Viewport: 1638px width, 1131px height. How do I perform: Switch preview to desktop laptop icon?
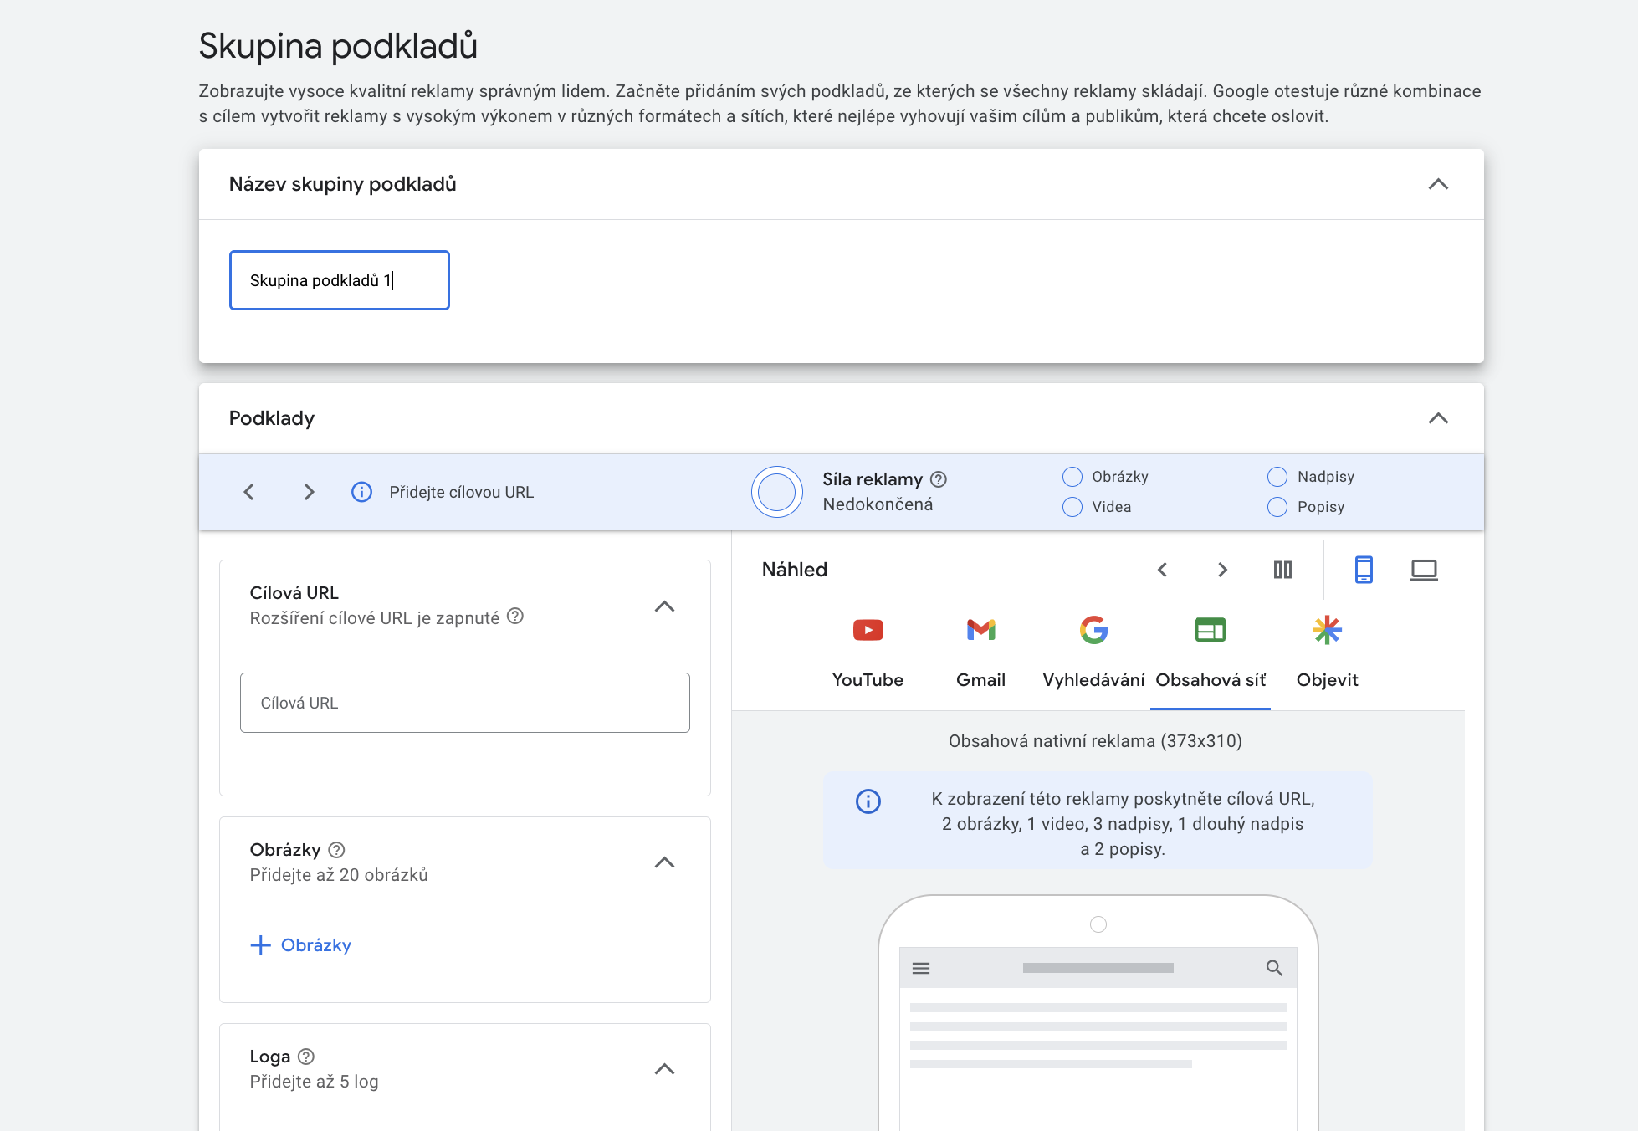coord(1424,570)
